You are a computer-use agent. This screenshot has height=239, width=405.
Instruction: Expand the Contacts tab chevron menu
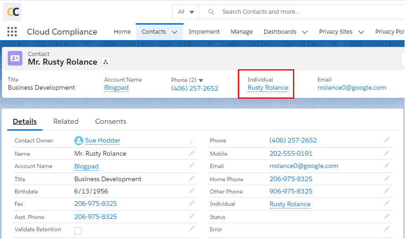click(x=174, y=32)
